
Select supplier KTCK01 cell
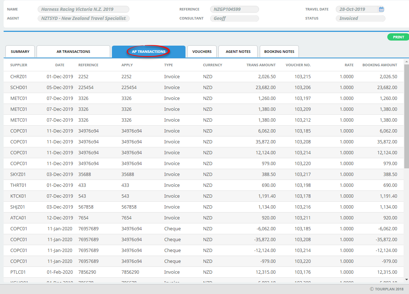(x=18, y=196)
